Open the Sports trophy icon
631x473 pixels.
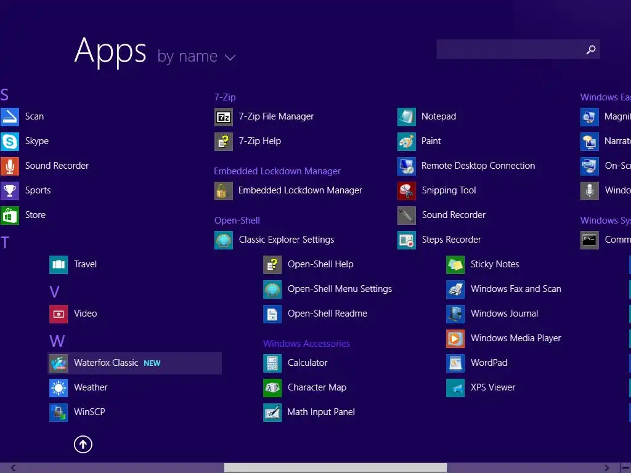(x=10, y=190)
